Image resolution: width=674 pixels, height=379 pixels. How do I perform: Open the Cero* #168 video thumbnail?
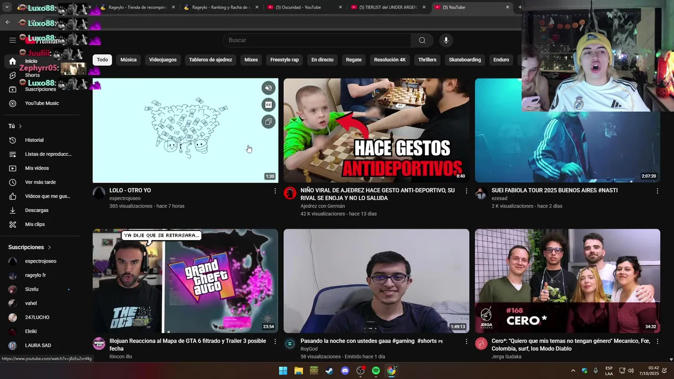568,281
